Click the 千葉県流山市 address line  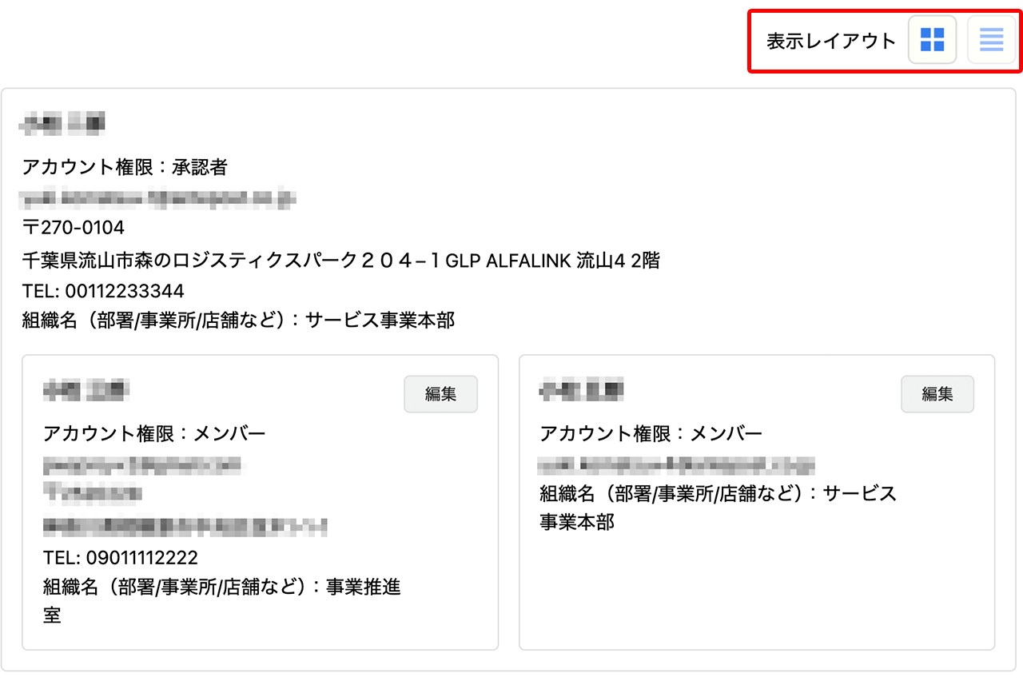pyautogui.click(x=340, y=260)
